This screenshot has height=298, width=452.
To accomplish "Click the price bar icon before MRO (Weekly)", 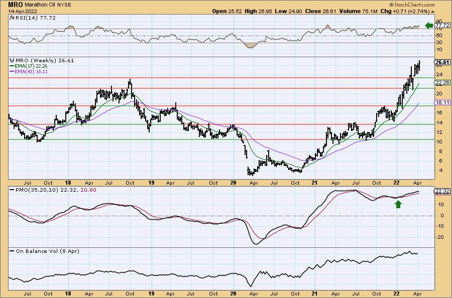I will pyautogui.click(x=12, y=61).
